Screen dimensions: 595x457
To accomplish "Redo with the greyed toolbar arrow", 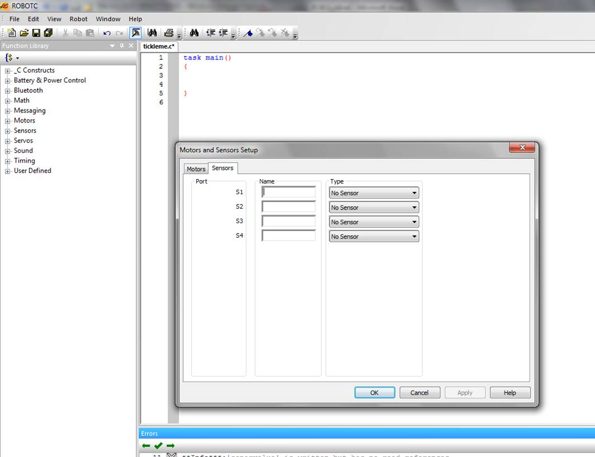I will click(x=119, y=33).
